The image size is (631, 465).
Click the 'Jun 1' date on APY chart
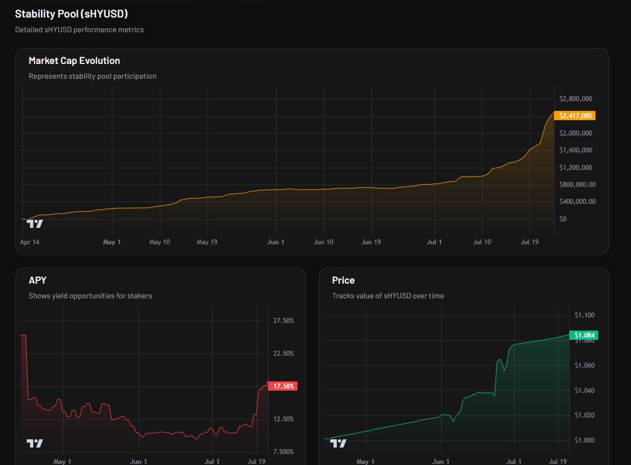tap(139, 461)
